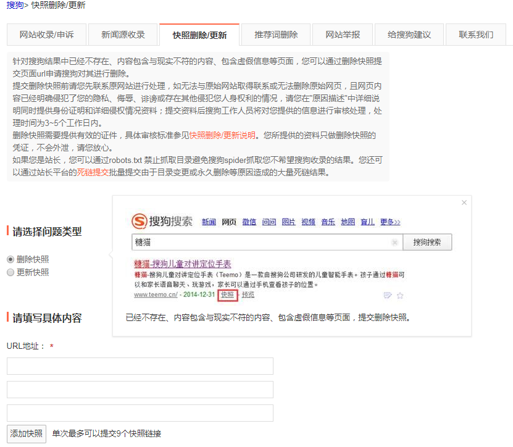513x447 pixels.
Task: Click the 请填写具体内容 heading
Action: point(47,318)
